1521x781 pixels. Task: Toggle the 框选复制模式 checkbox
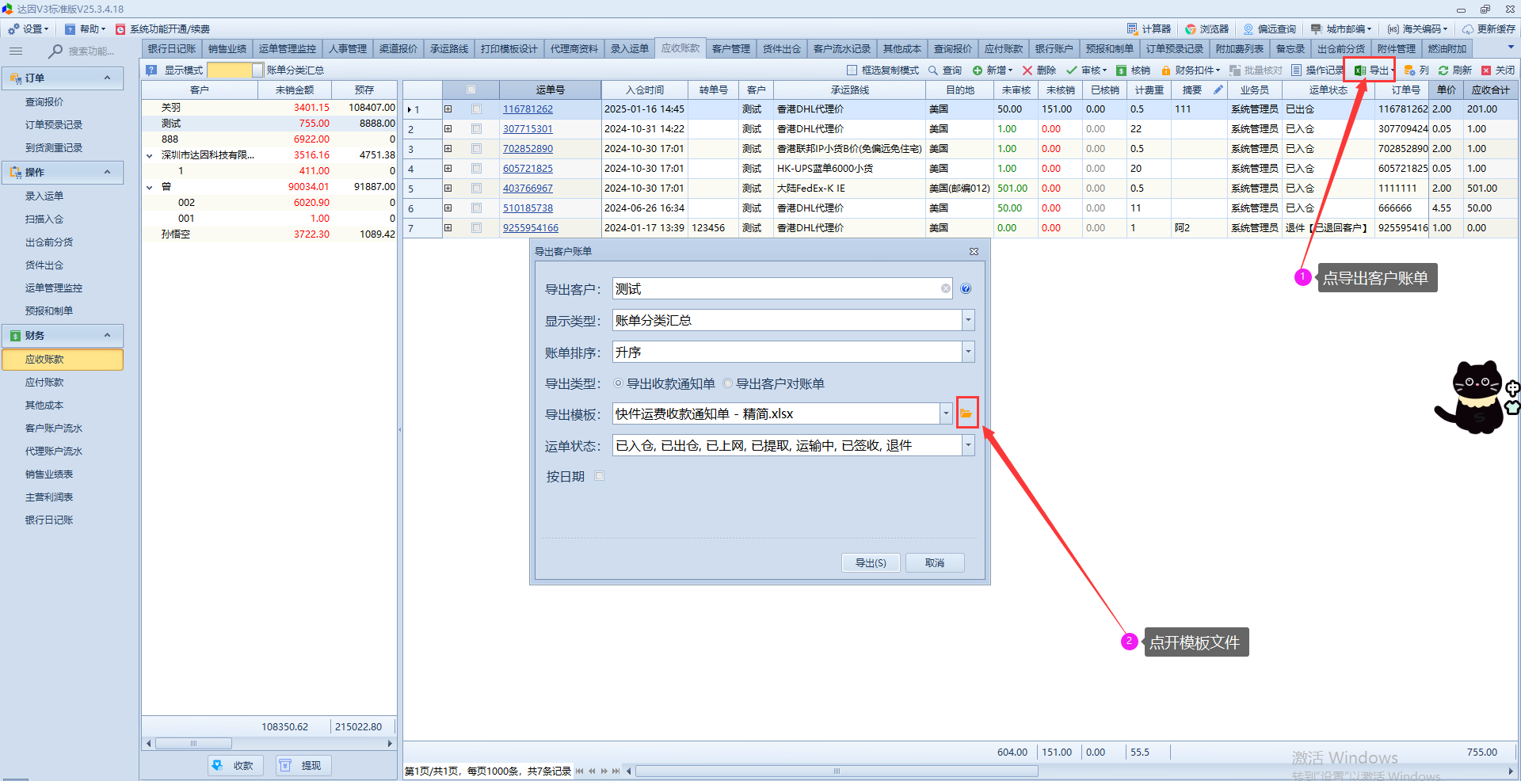point(852,70)
